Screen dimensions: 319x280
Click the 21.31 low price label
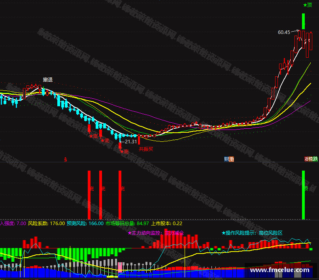pyautogui.click(x=131, y=142)
